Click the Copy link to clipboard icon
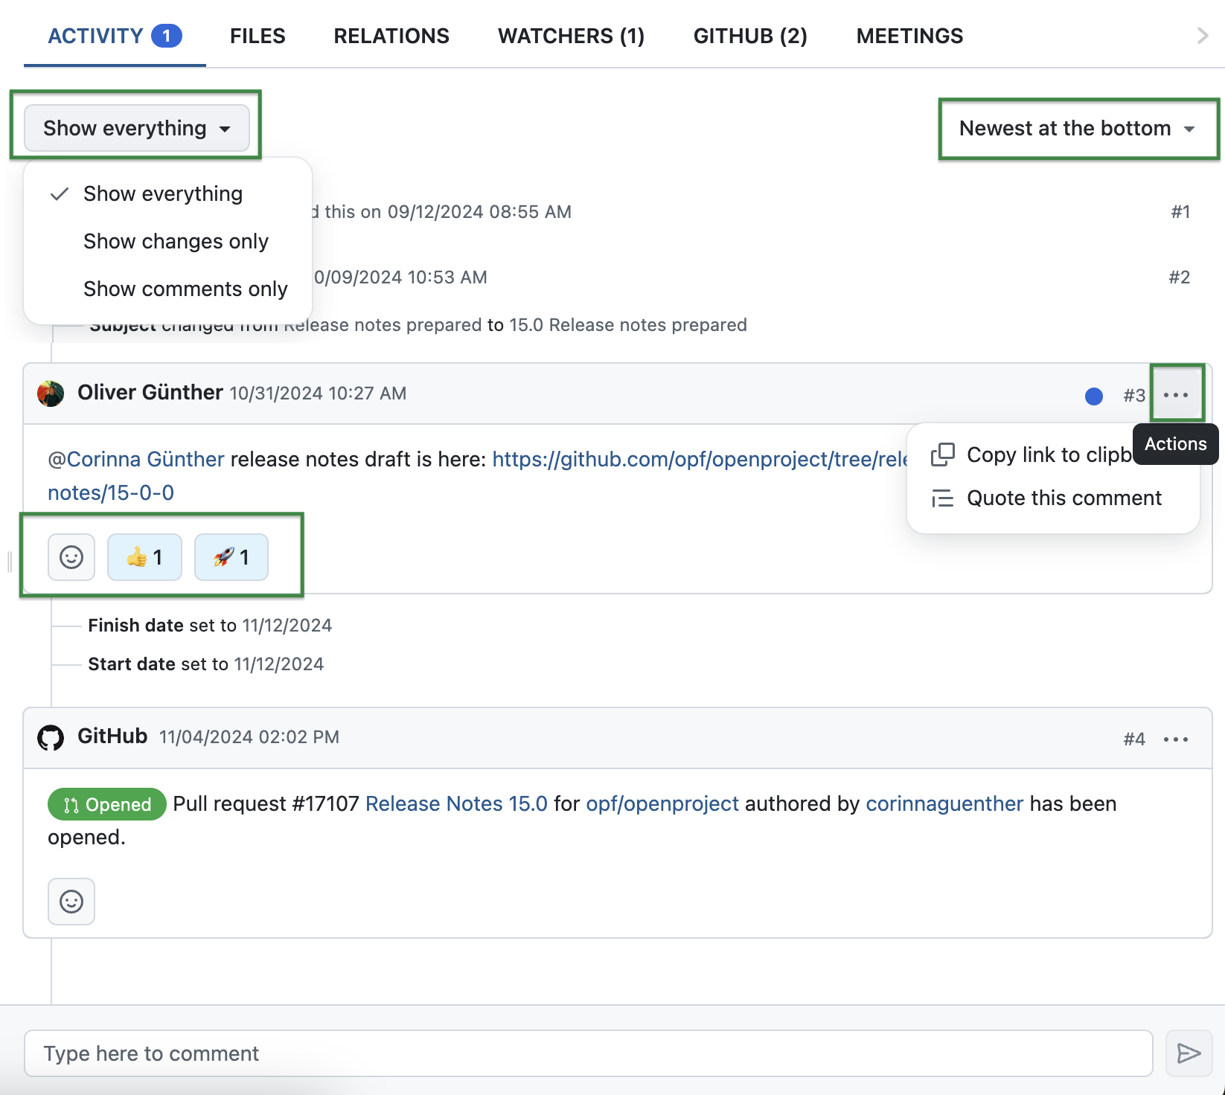The height and width of the screenshot is (1095, 1225). pos(942,455)
